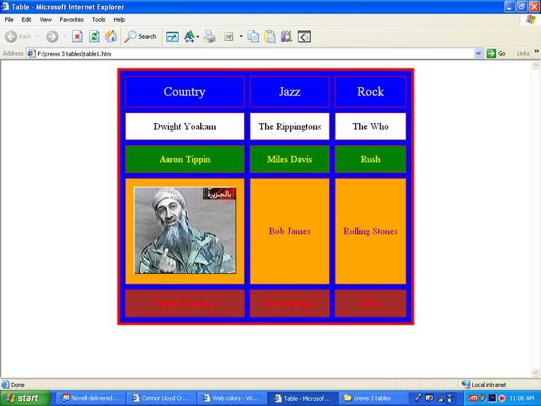
Task: Click The Rippingtons cell
Action: point(289,127)
